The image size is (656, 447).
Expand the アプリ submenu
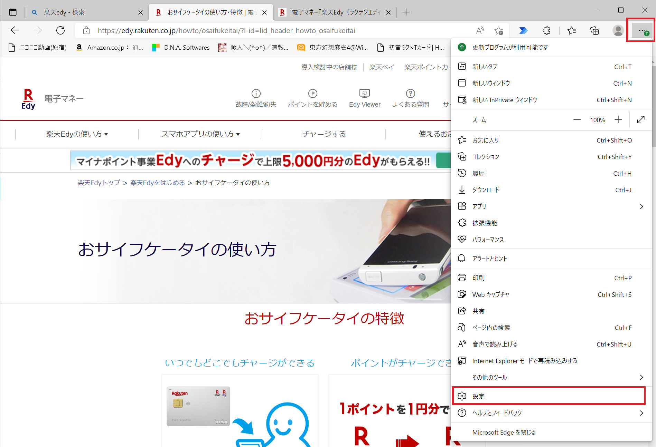(x=552, y=206)
